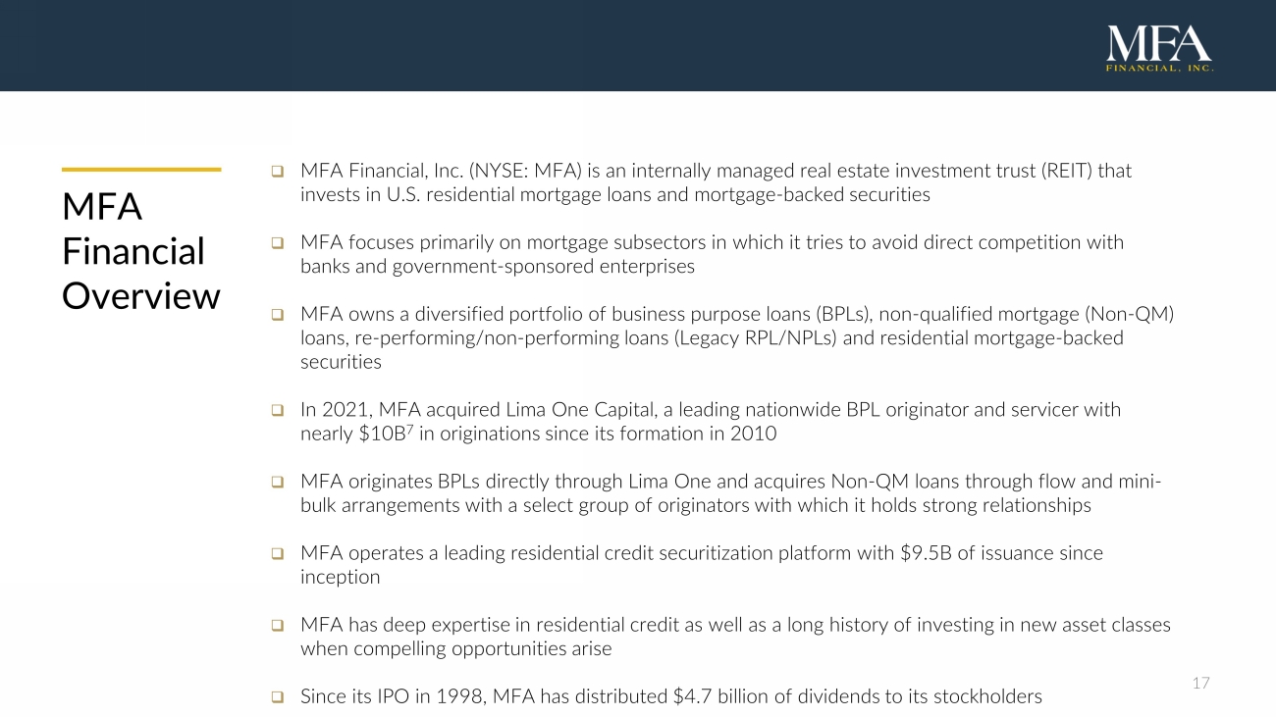Image resolution: width=1276 pixels, height=717 pixels.
Task: Click the square bullet beside "MFA Financial, Inc. (NYSE: MFA)"
Action: [278, 172]
